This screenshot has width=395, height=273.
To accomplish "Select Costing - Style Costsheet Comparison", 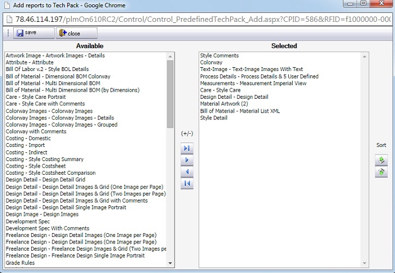I will point(51,173).
